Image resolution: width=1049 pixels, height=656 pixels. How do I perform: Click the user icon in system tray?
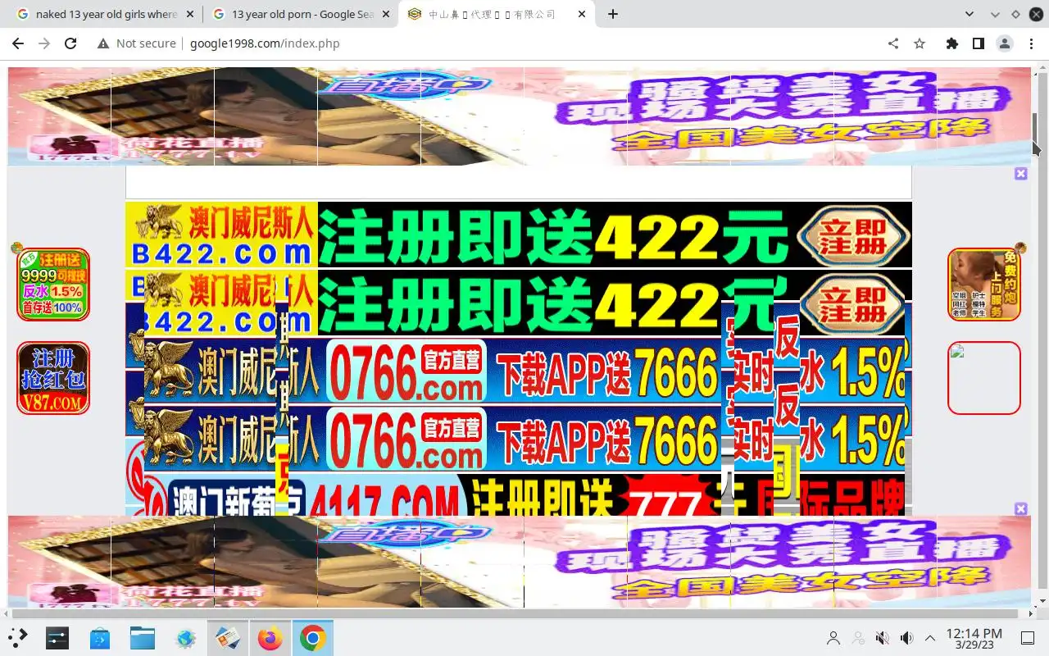tap(833, 638)
